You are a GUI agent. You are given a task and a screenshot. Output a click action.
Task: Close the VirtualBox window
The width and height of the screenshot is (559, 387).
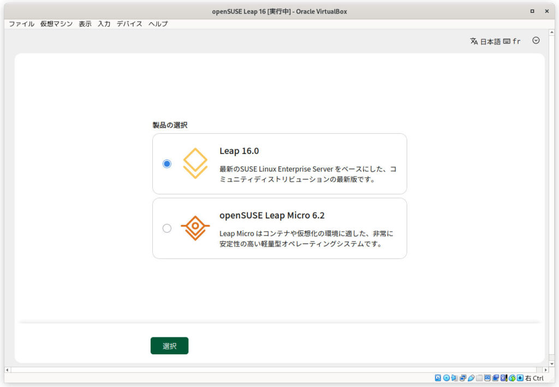coord(547,11)
